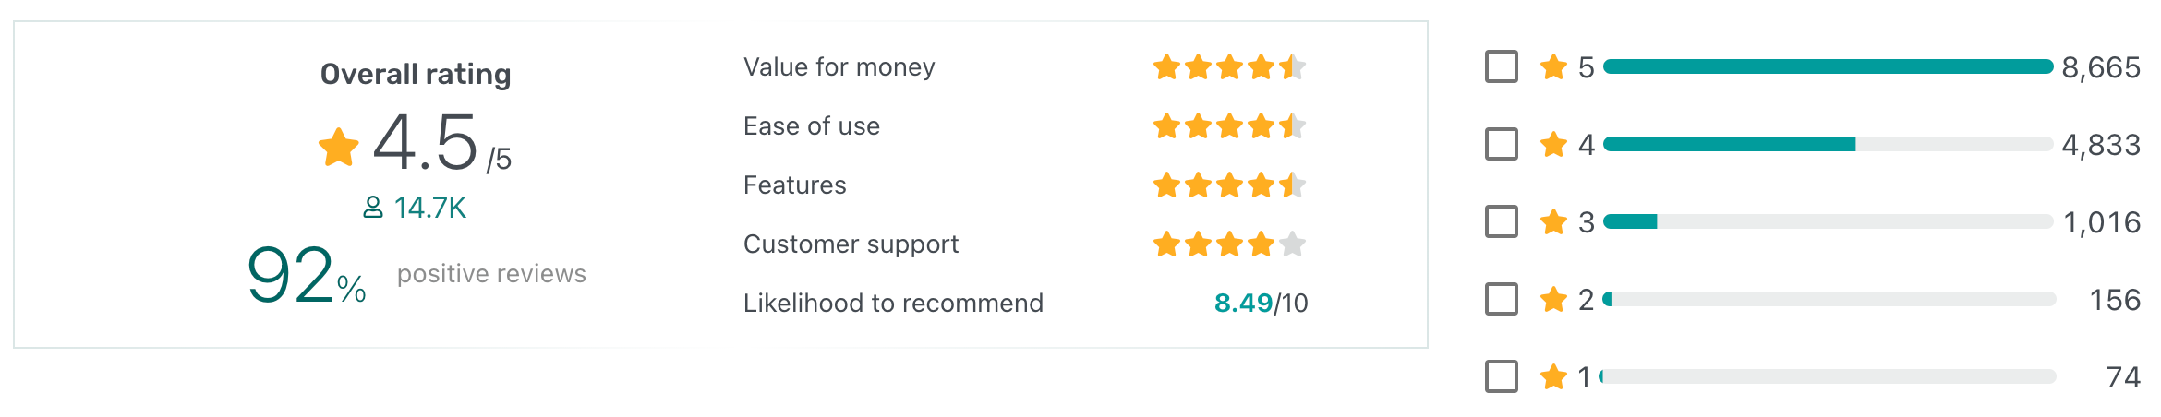
Task: Click the Value for money star rating
Action: coord(1230,66)
